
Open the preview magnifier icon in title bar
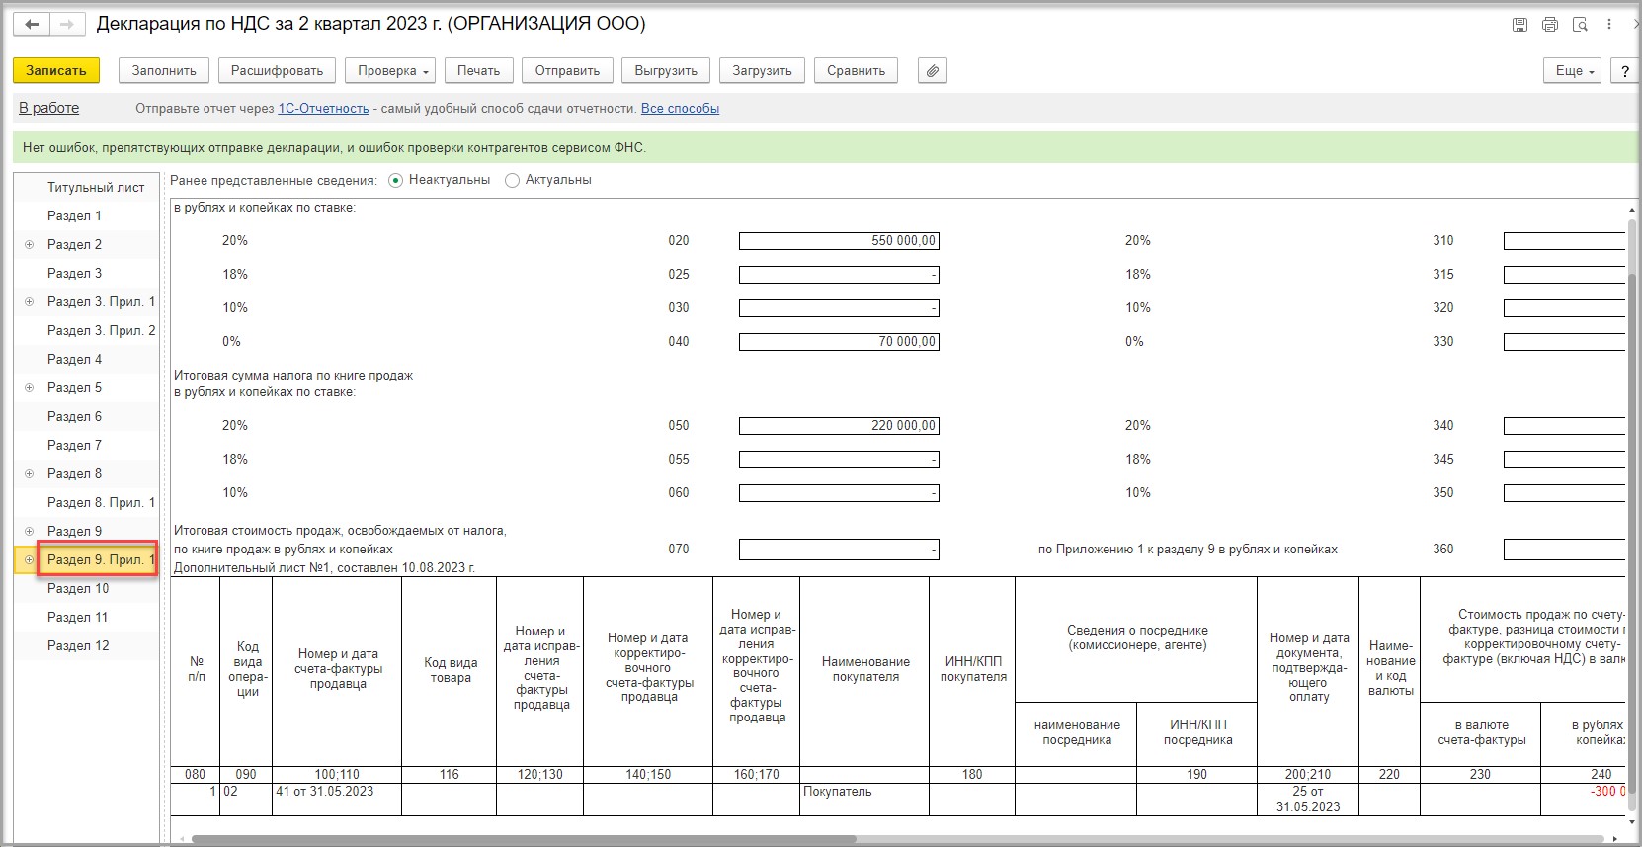click(1580, 25)
